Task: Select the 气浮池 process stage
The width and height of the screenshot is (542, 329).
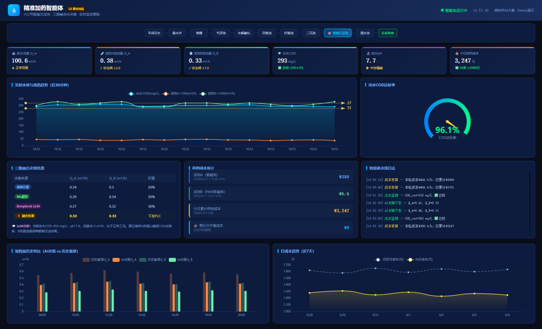Action: [221, 33]
